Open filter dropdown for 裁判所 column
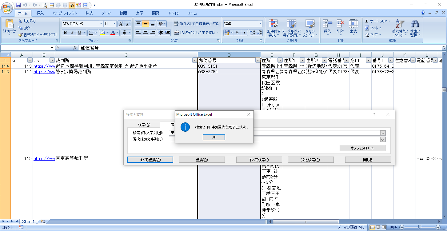 coord(194,61)
